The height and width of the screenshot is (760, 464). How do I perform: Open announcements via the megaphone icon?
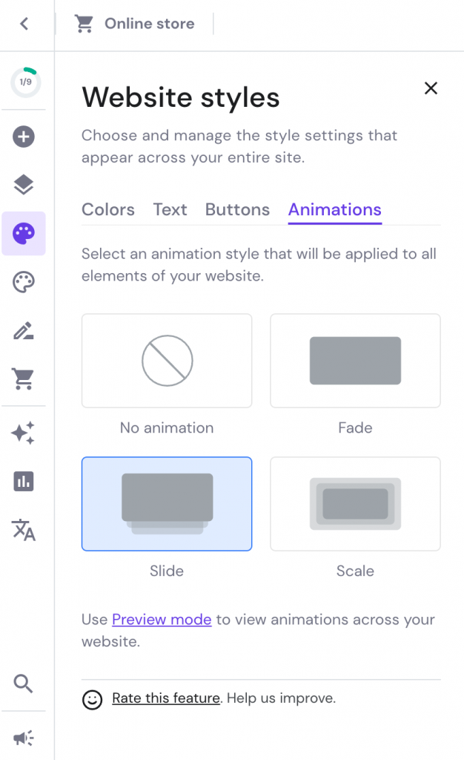23,737
